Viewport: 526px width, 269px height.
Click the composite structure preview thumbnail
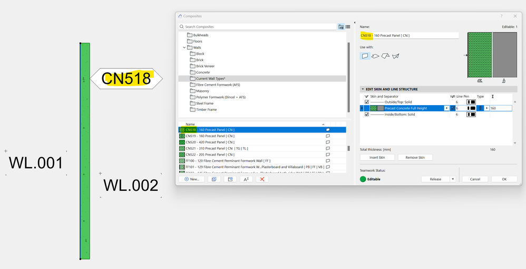(492, 55)
